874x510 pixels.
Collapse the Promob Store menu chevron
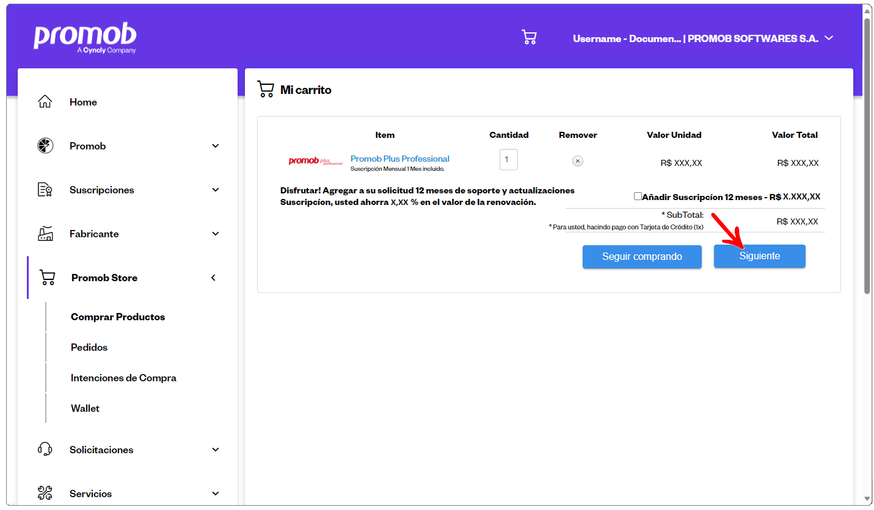[x=213, y=278]
